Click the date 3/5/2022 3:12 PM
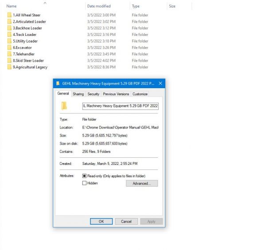 (101, 28)
